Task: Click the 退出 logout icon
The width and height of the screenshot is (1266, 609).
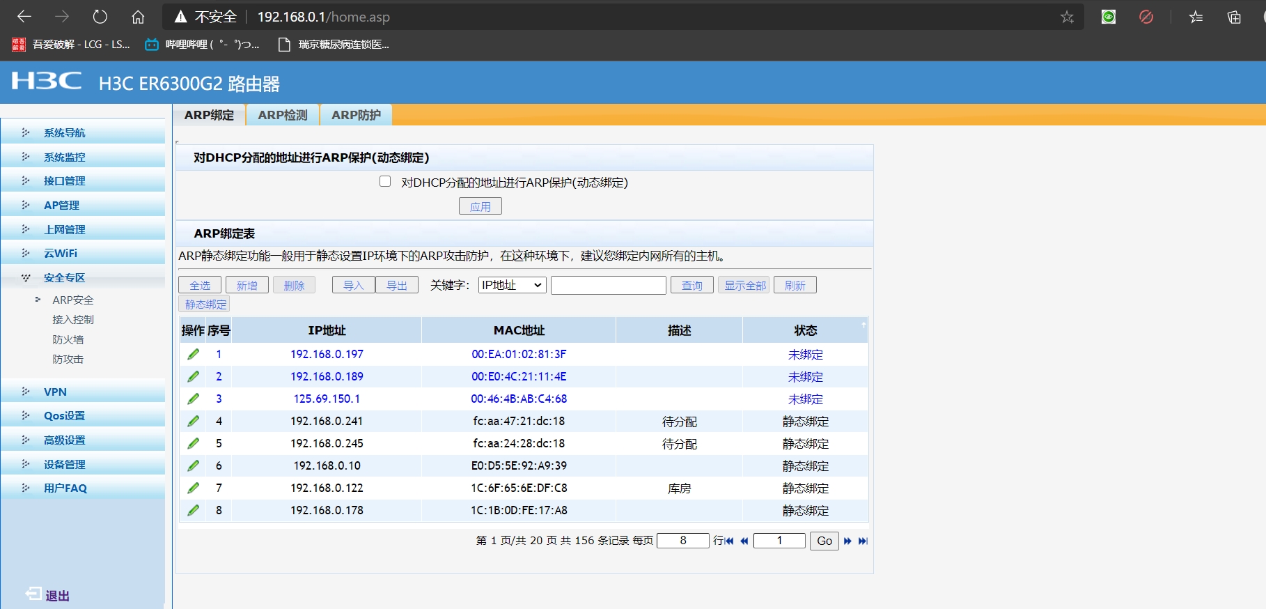Action: [x=33, y=594]
